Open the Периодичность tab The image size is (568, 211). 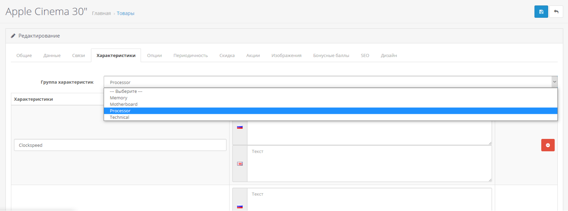191,56
